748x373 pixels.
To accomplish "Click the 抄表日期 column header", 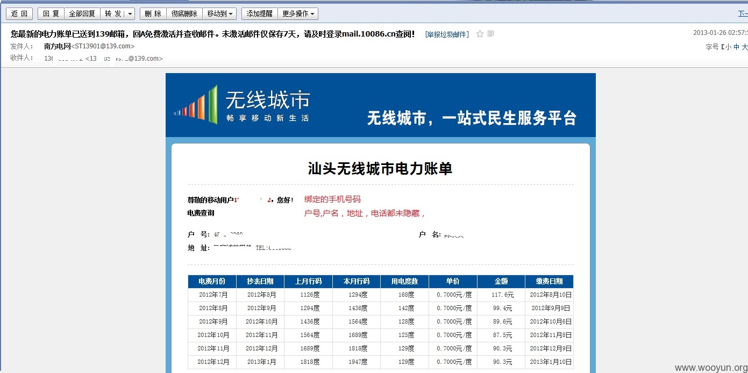I will [260, 282].
